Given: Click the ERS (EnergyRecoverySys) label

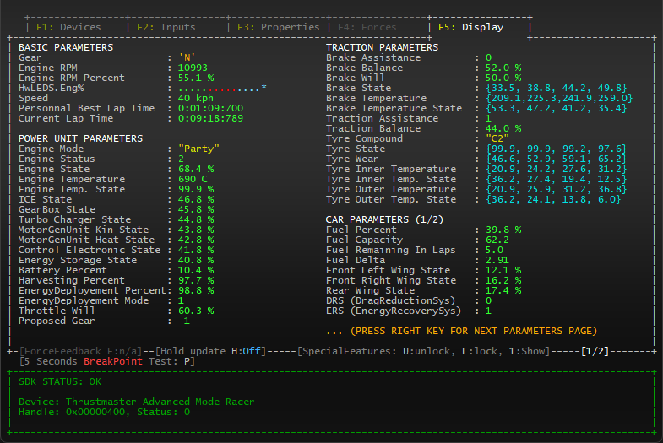Looking at the screenshot, I should (394, 311).
